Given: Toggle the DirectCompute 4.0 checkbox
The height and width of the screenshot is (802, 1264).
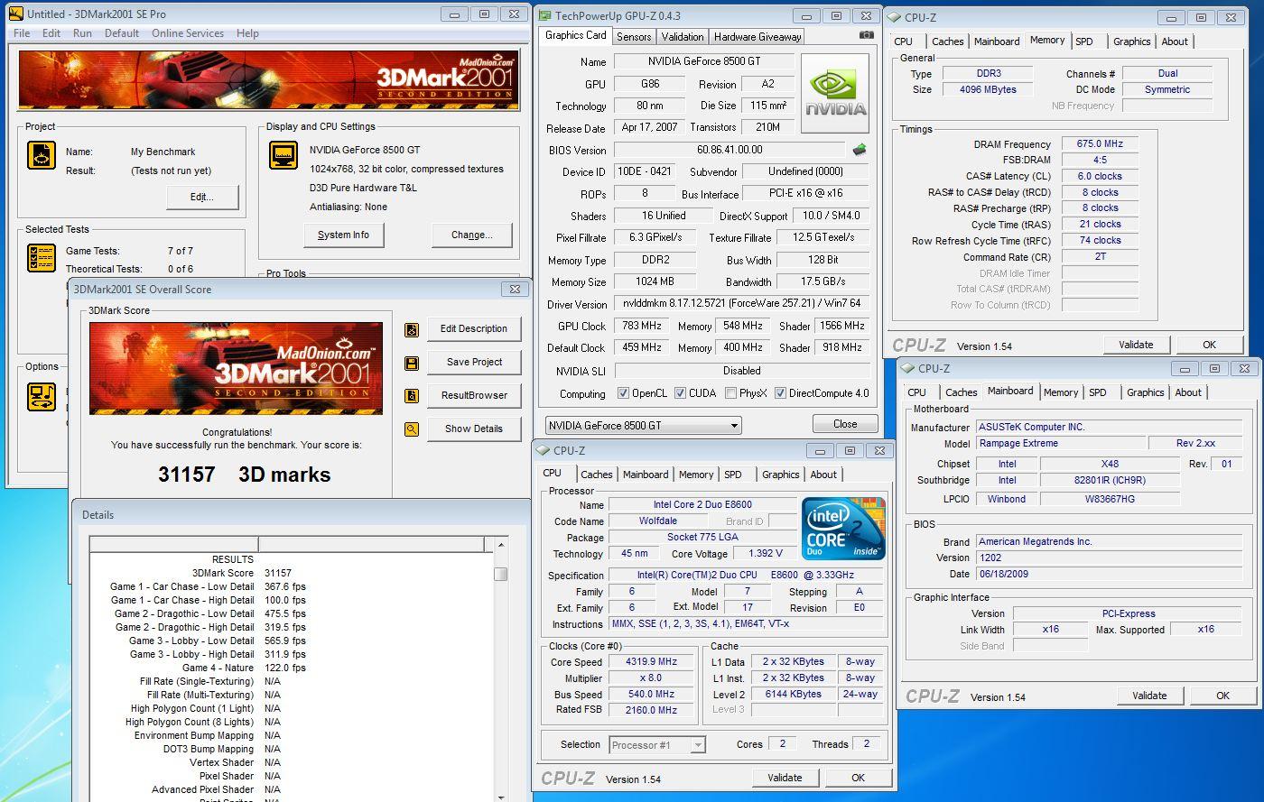Looking at the screenshot, I should [x=780, y=393].
